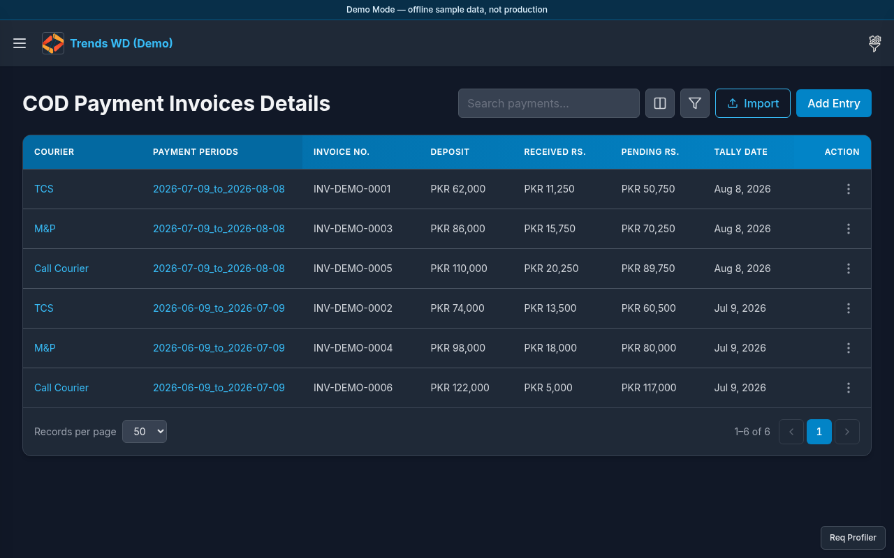Click the PKR 80,000 pending amount

tap(649, 348)
